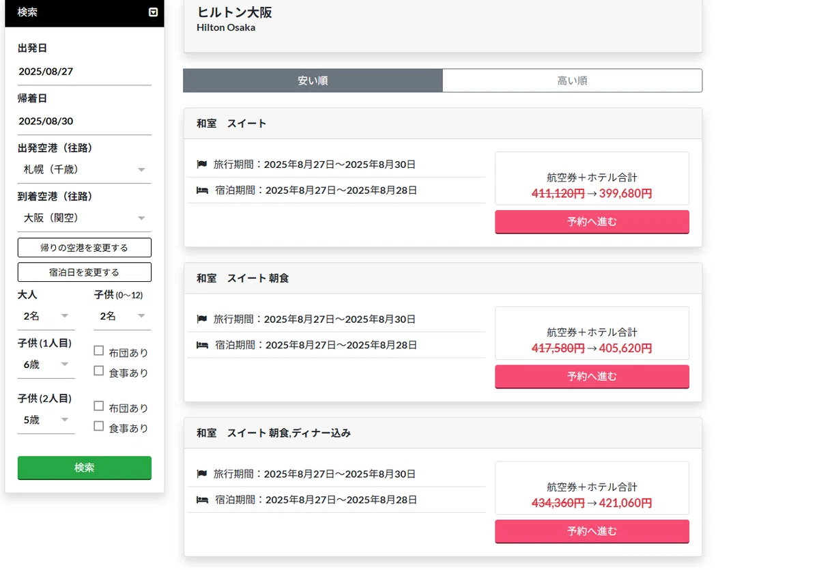Open the 到着空港 dropdown showing 大阪（関空）

tap(85, 218)
